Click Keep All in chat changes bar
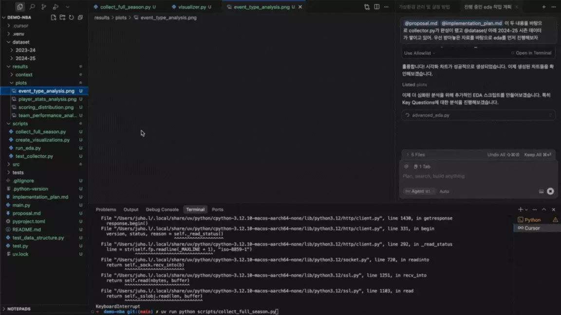This screenshot has height=315, width=561. point(538,155)
